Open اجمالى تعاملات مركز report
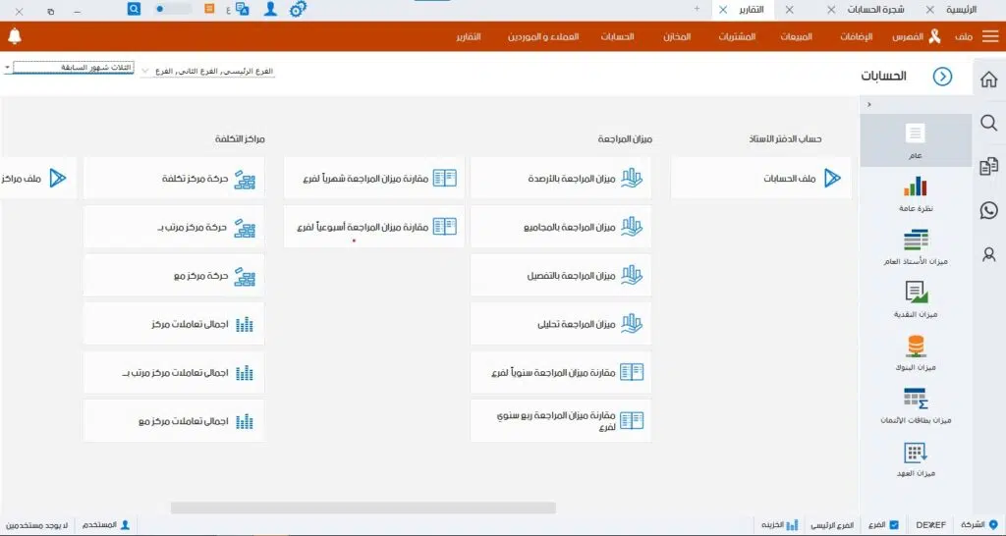Viewport: 1006px width, 536px height. pos(174,324)
